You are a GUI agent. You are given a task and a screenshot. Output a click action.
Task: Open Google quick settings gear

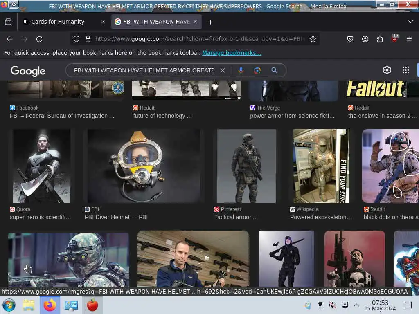(387, 70)
